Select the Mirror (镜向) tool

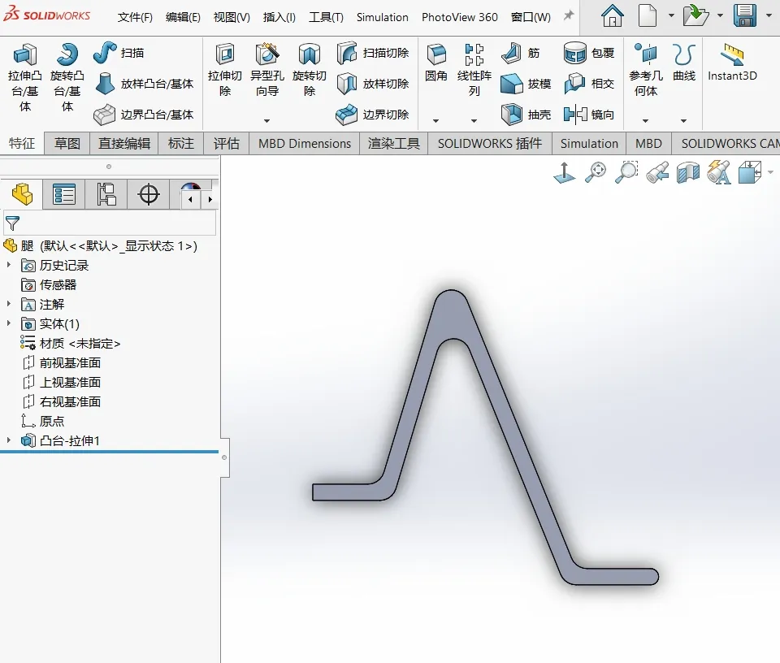tap(589, 115)
